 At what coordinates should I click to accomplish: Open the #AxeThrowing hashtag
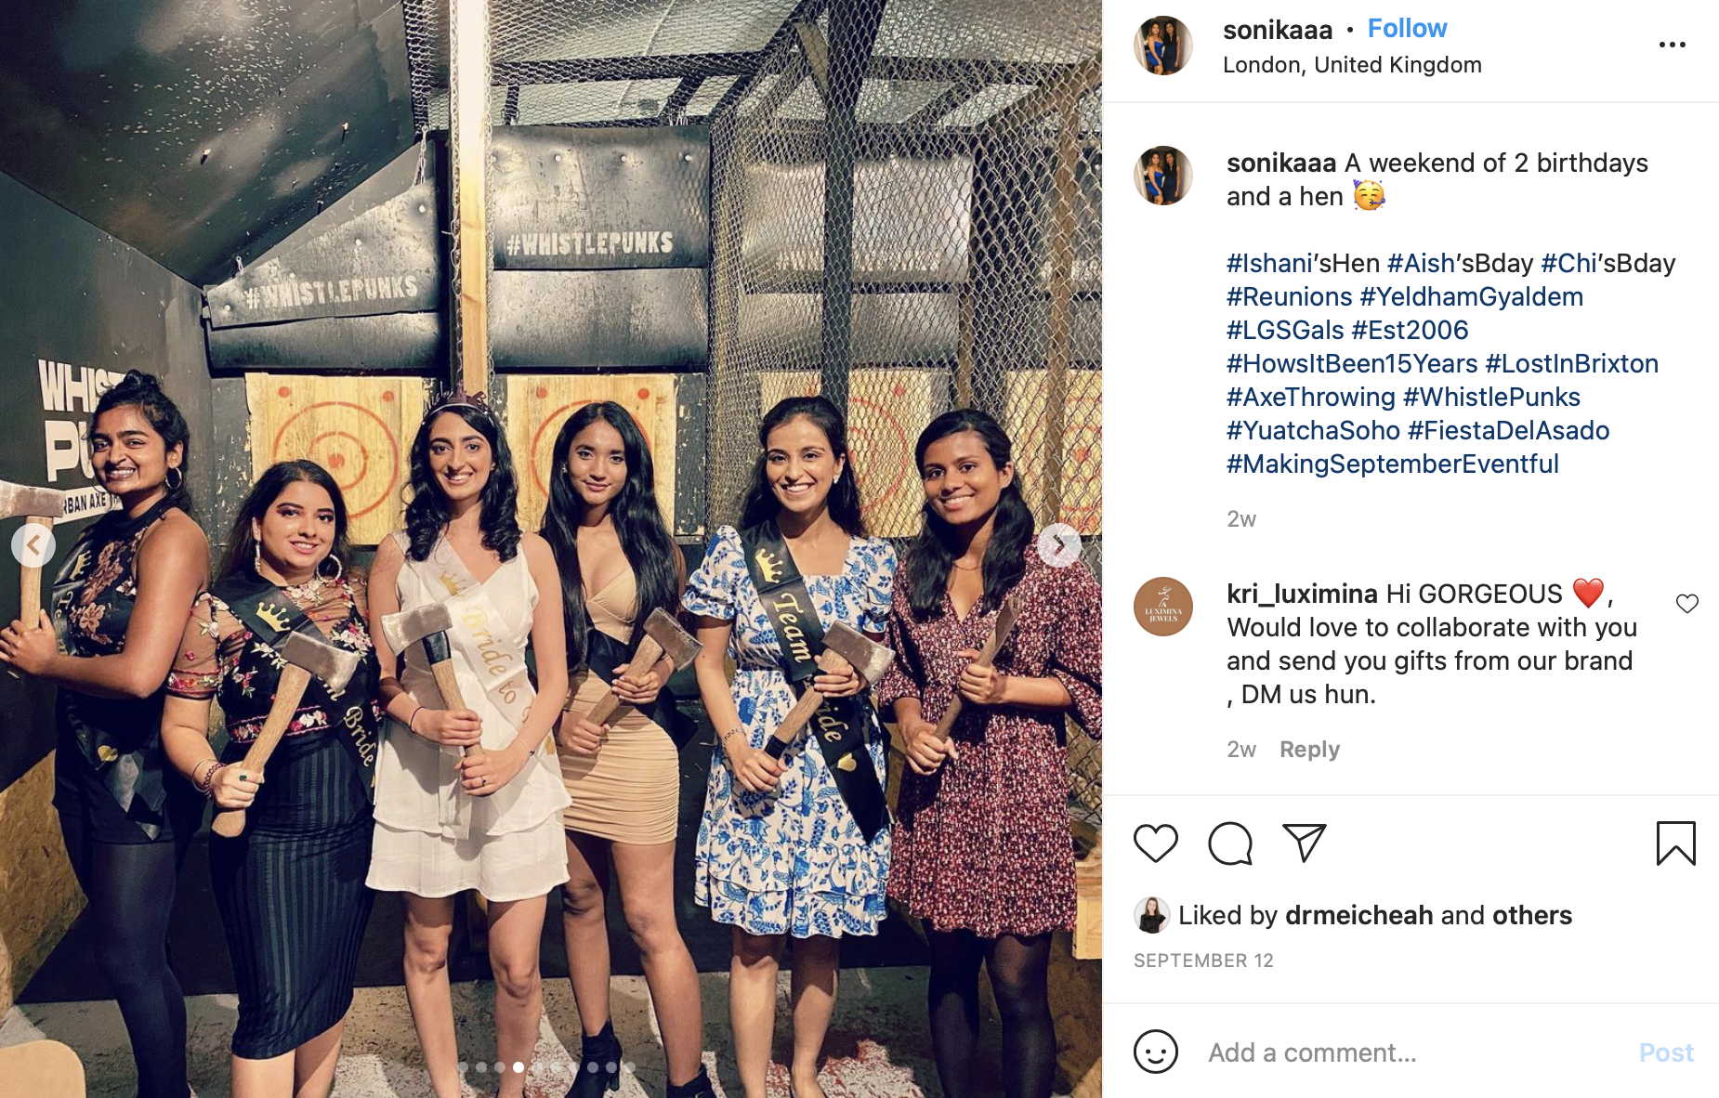coord(1310,397)
